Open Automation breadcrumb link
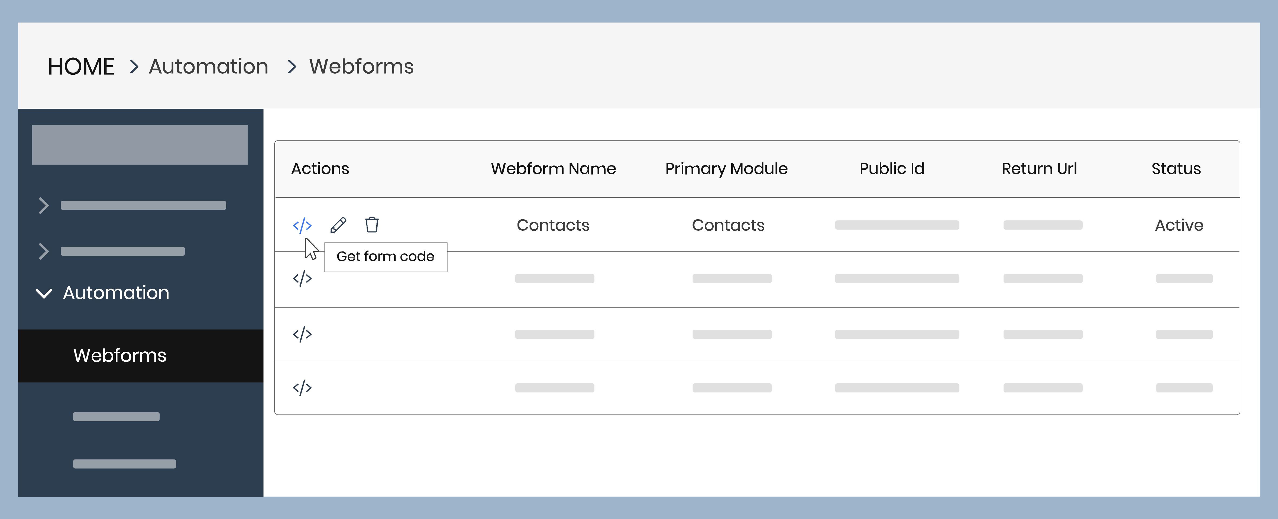This screenshot has width=1278, height=519. coord(208,66)
